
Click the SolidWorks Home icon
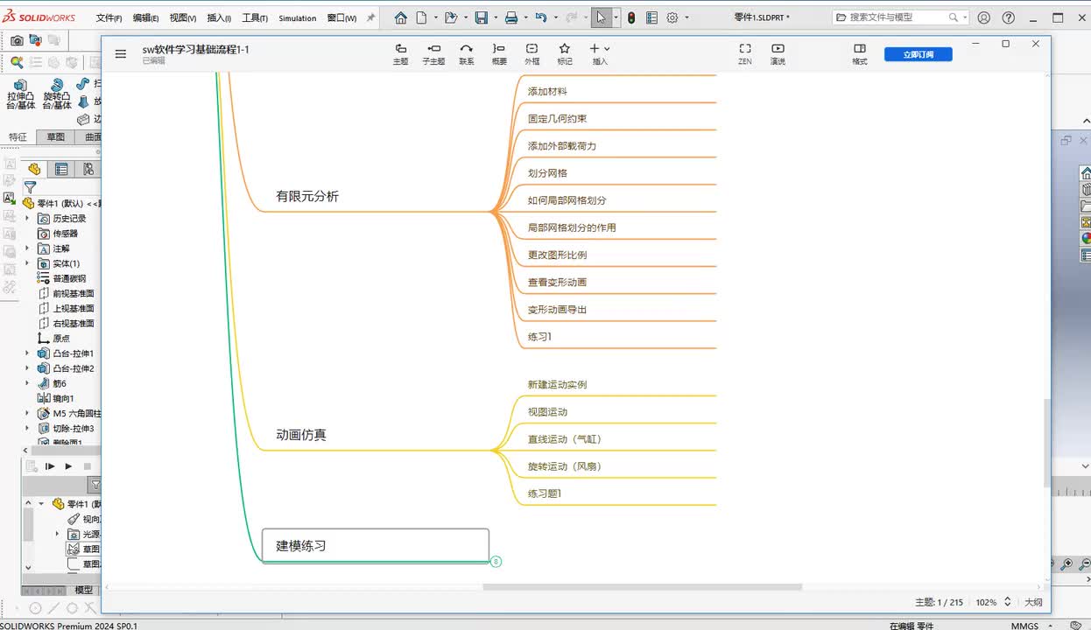click(x=400, y=17)
